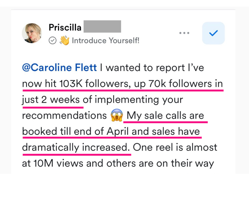
Task: Click the name Priscilla in the post header
Action: tap(65, 27)
